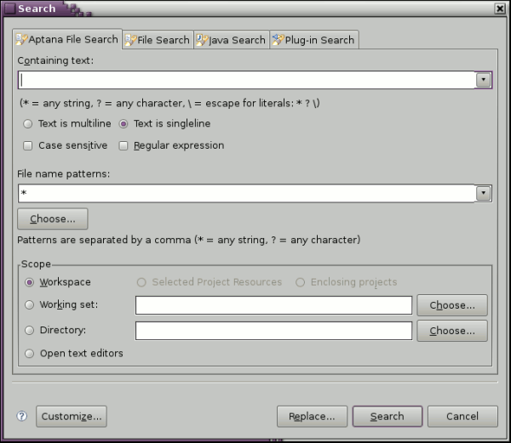Switch to the Aptana File Search tab
511x443 pixels.
67,39
